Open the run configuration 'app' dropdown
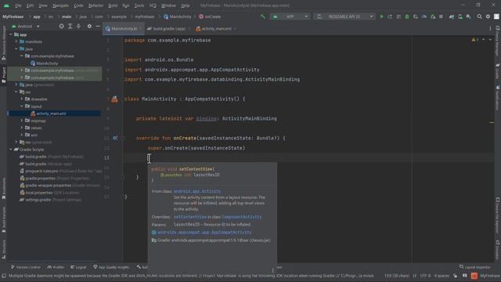This screenshot has height=282, width=501. (290, 16)
